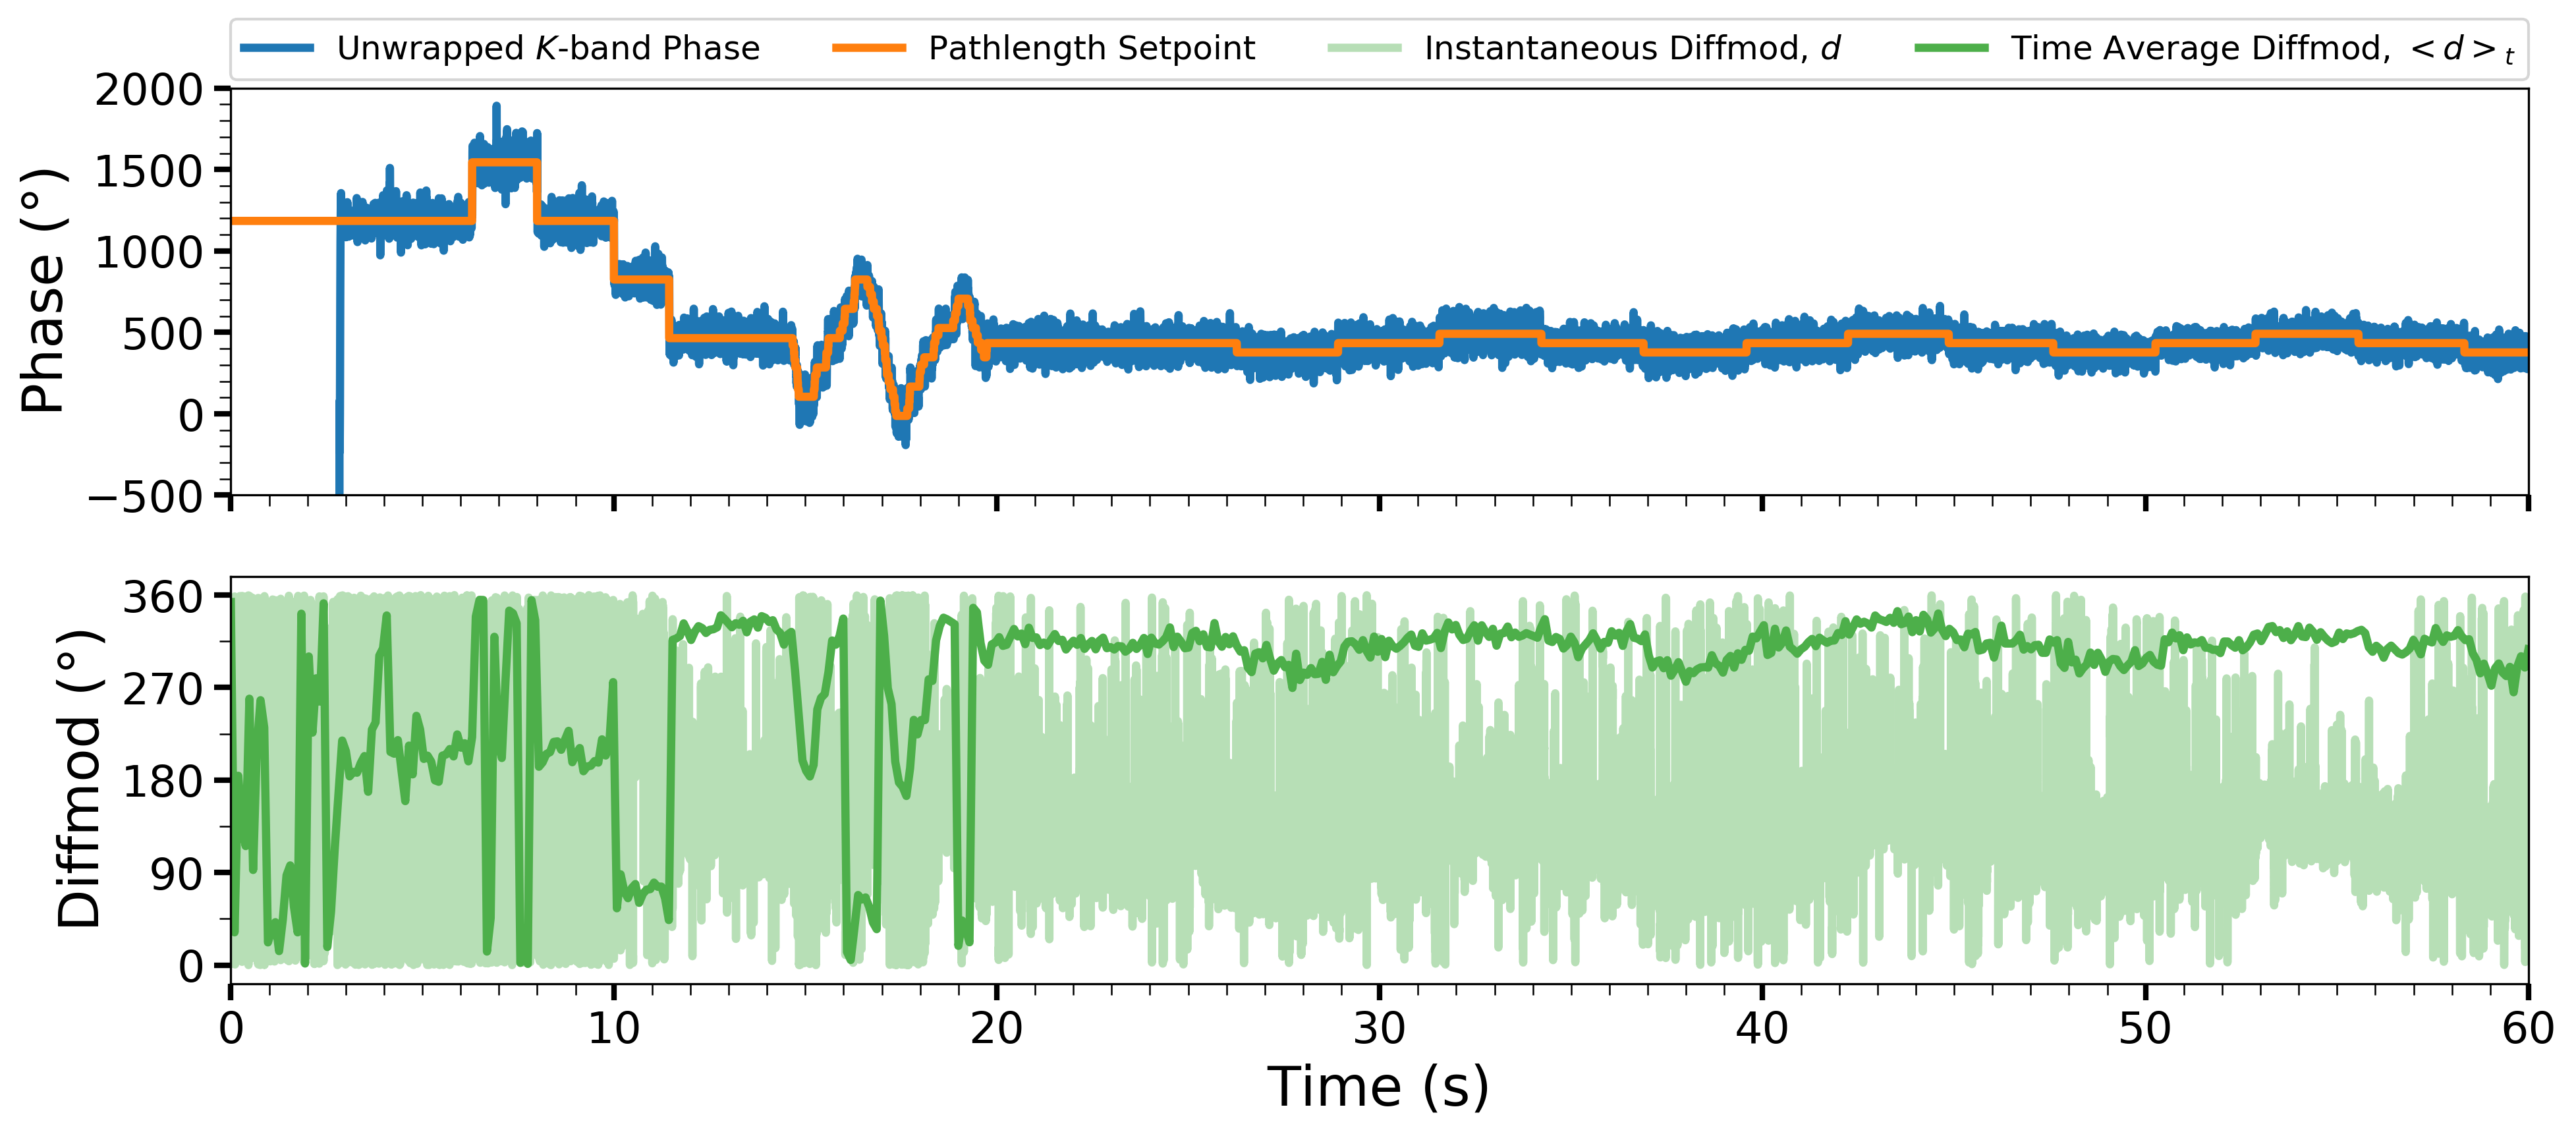Click the 180 tick label on Diffmod axis
The width and height of the screenshot is (2576, 1136).
(x=163, y=782)
